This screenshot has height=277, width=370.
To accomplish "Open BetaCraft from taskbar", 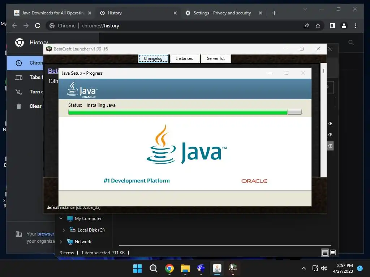I will [233, 268].
